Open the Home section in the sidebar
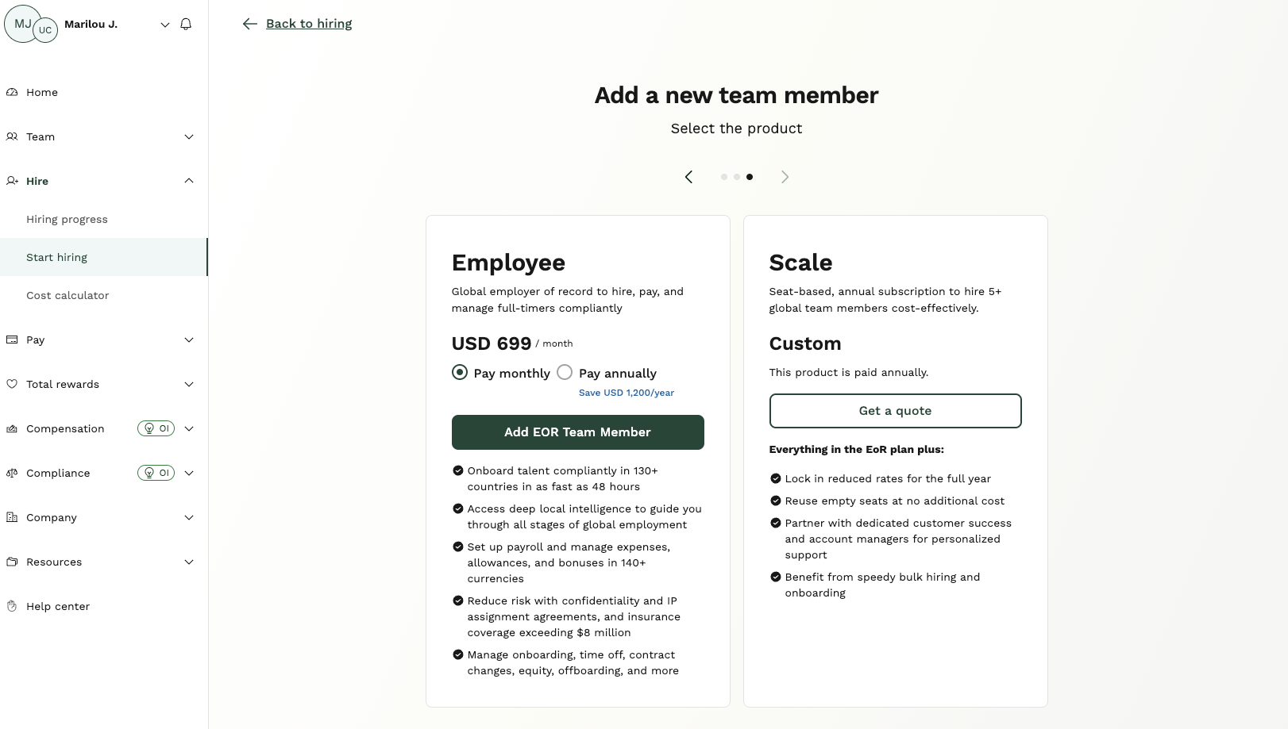Viewport: 1288px width, 729px height. pyautogui.click(x=12, y=92)
